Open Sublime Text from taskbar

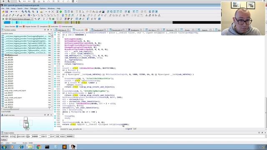tap(64, 147)
